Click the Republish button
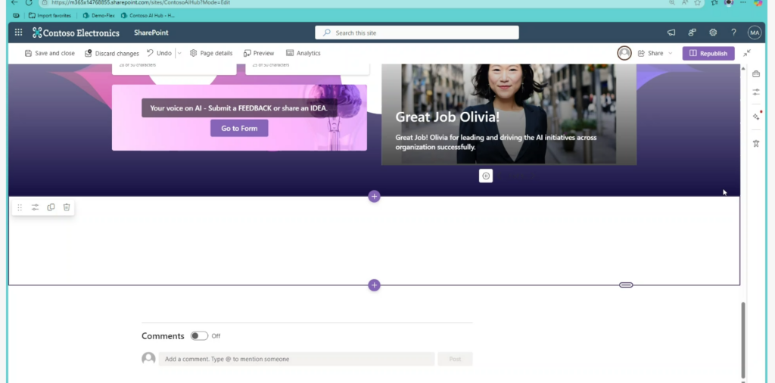Image resolution: width=775 pixels, height=383 pixels. tap(708, 54)
